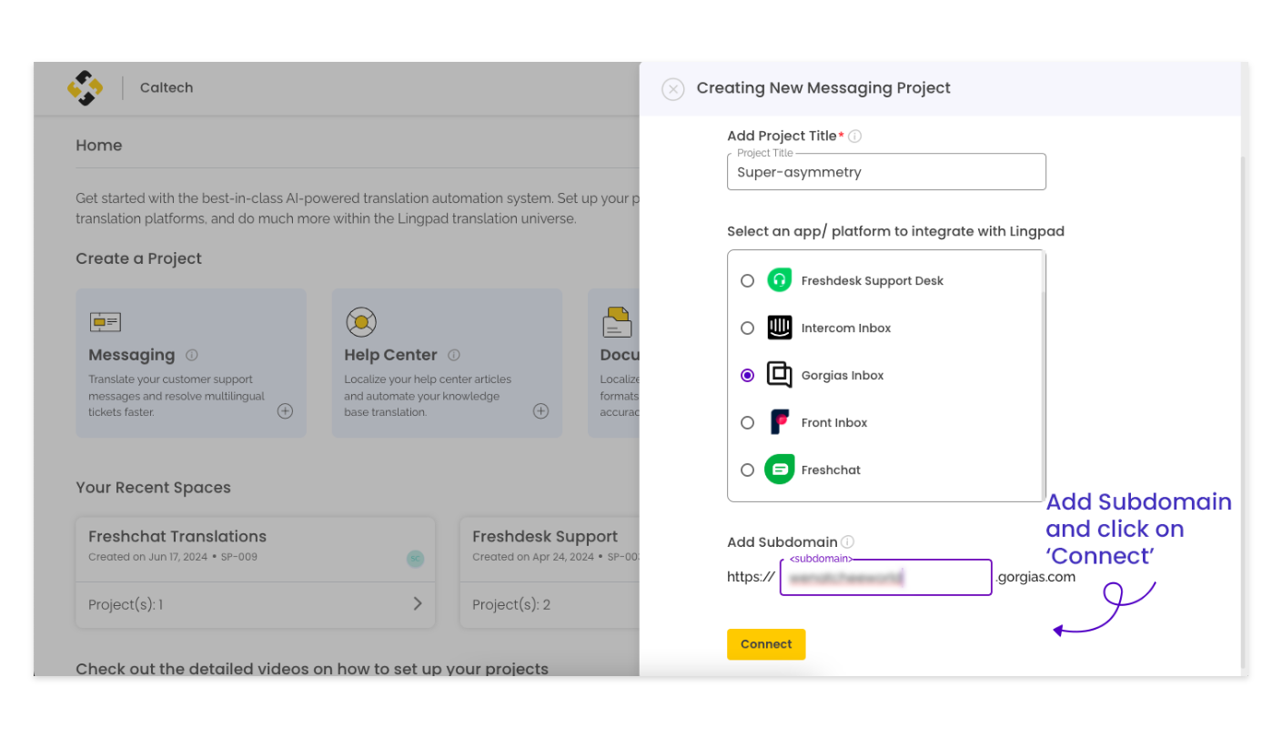1282x738 pixels.
Task: Click the Front Inbox label
Action: pyautogui.click(x=834, y=423)
